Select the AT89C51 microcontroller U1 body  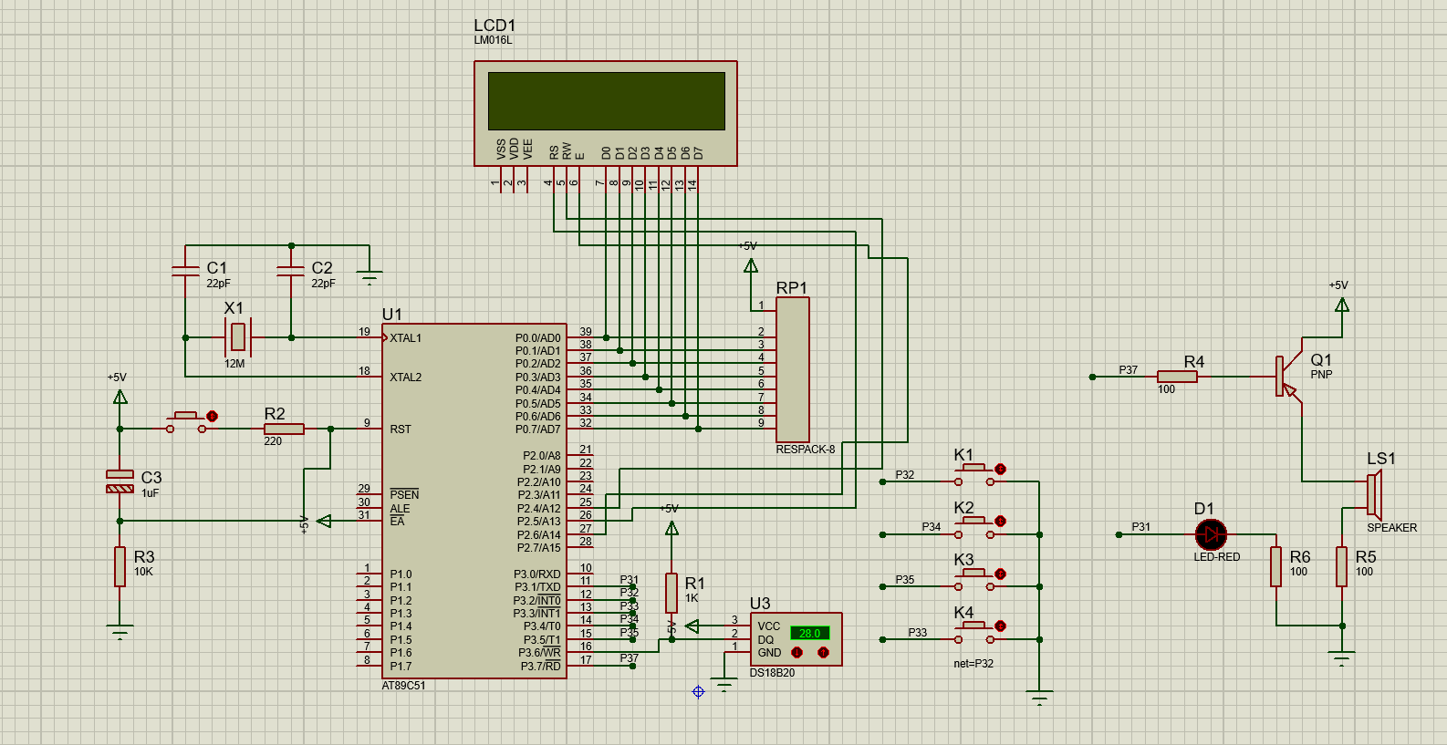[474, 501]
